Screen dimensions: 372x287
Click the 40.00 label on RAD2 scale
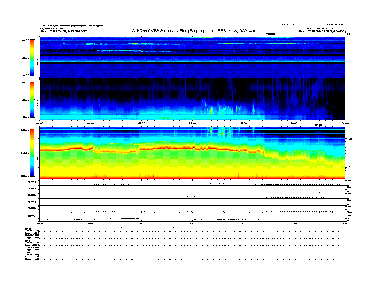26,40
